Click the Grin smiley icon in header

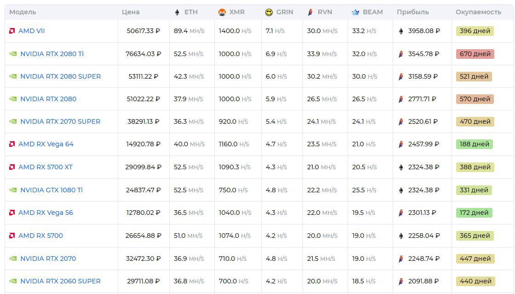[x=269, y=12]
